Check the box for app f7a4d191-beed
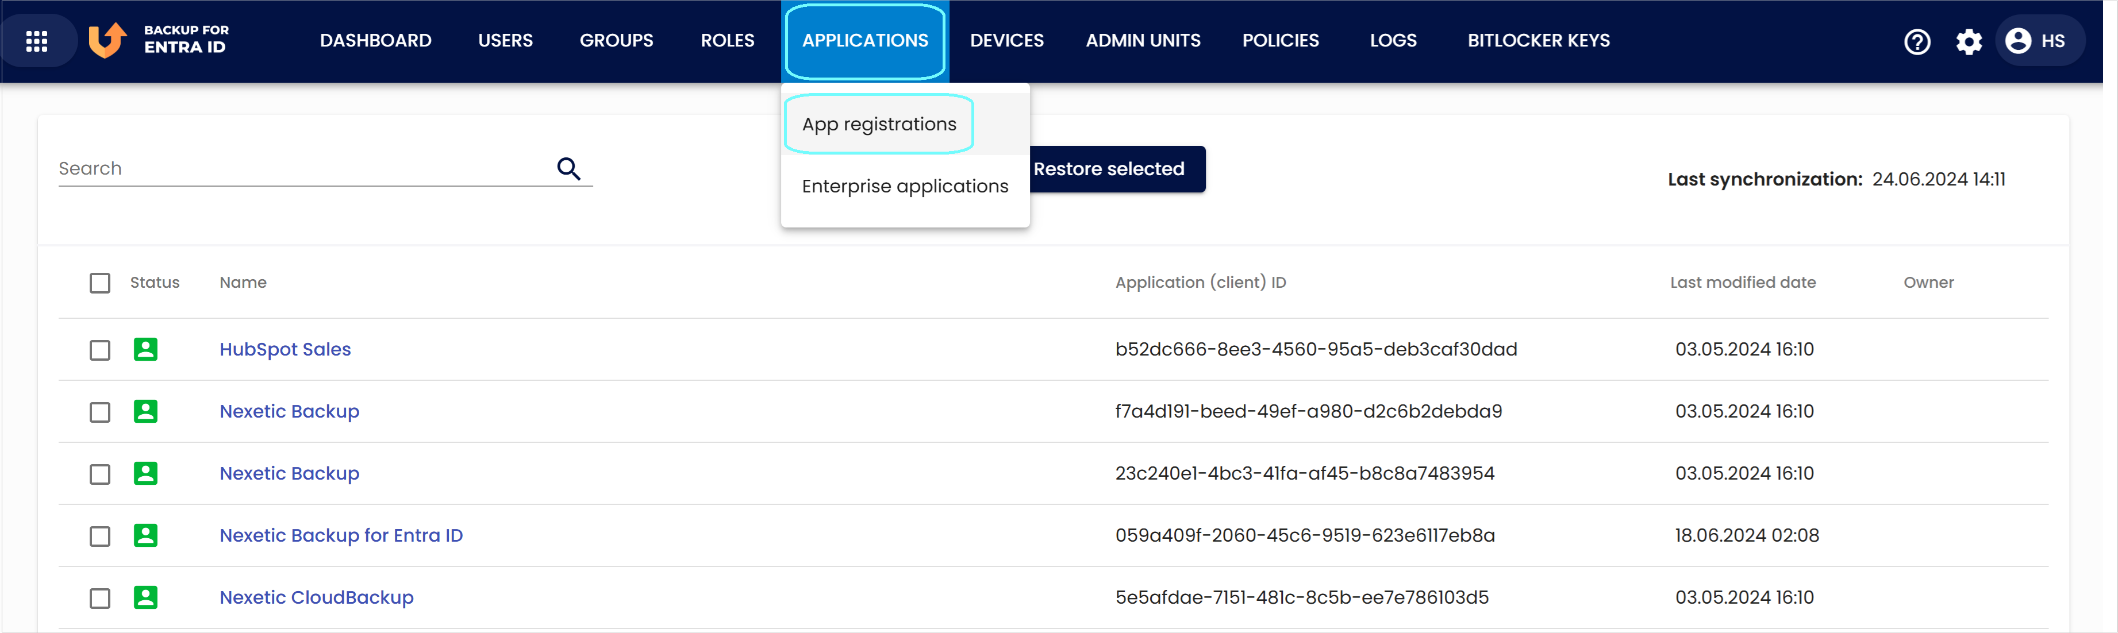 [99, 412]
